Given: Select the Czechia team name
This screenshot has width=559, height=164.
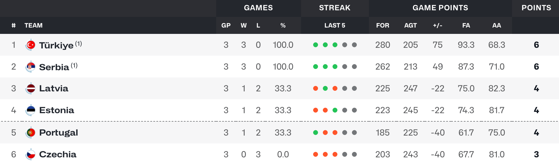Looking at the screenshot, I should coord(58,154).
